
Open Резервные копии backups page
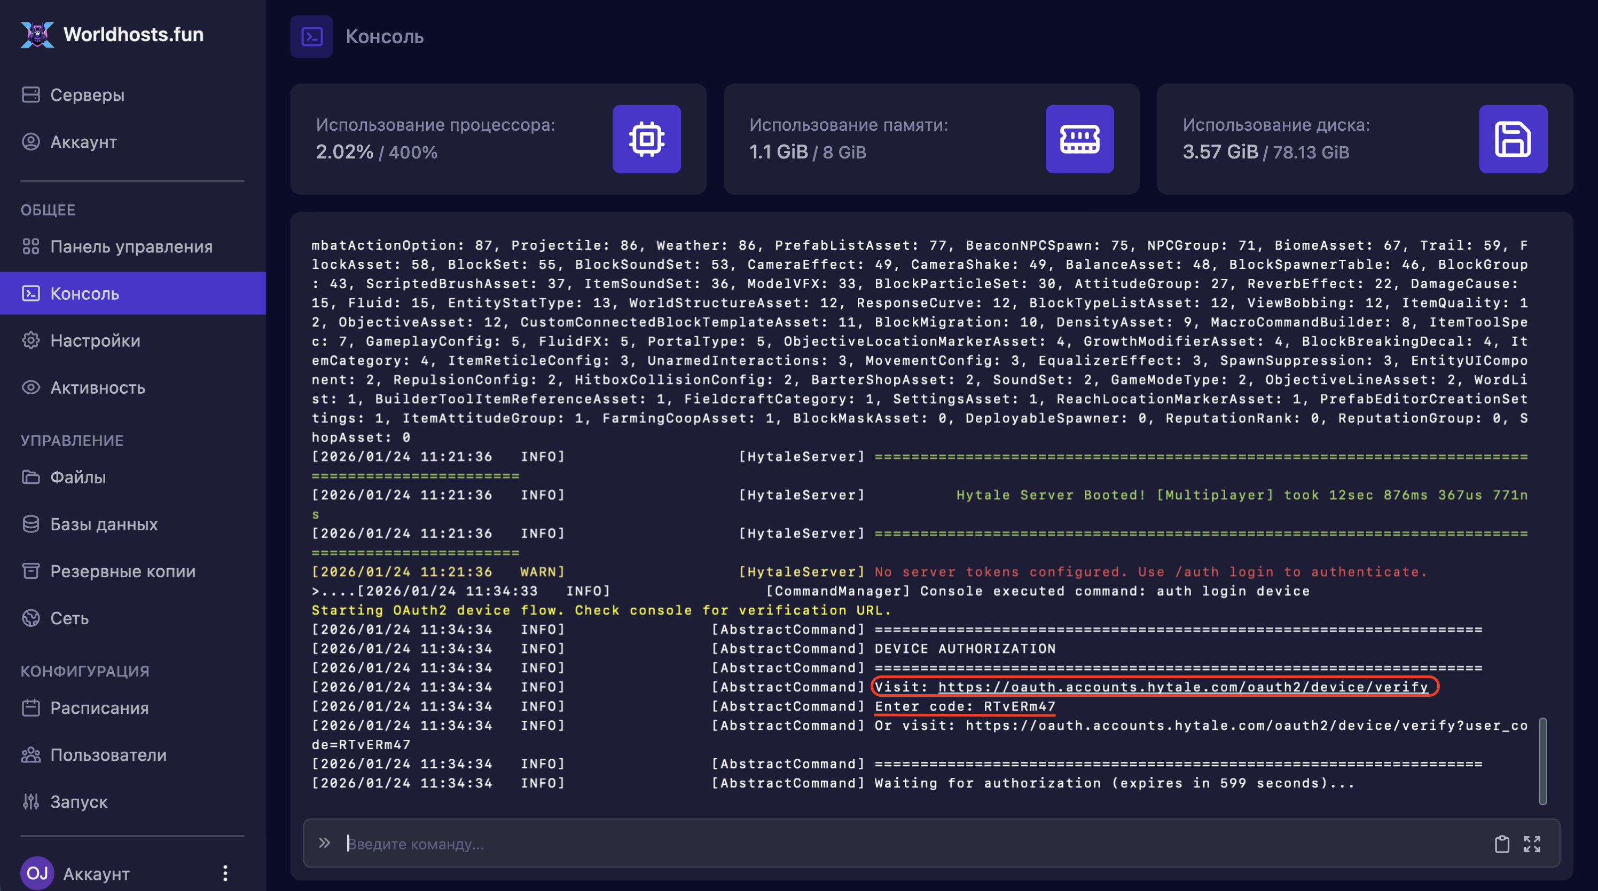[122, 571]
